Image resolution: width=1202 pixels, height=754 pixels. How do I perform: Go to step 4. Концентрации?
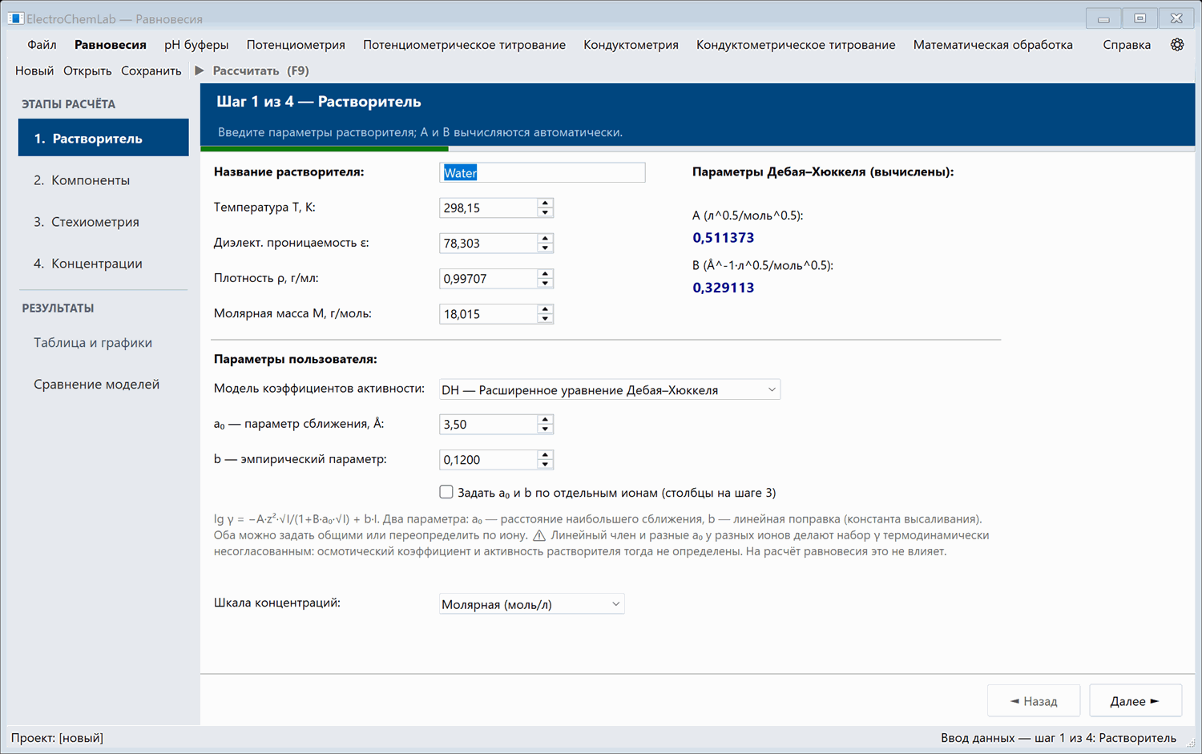tap(103, 264)
